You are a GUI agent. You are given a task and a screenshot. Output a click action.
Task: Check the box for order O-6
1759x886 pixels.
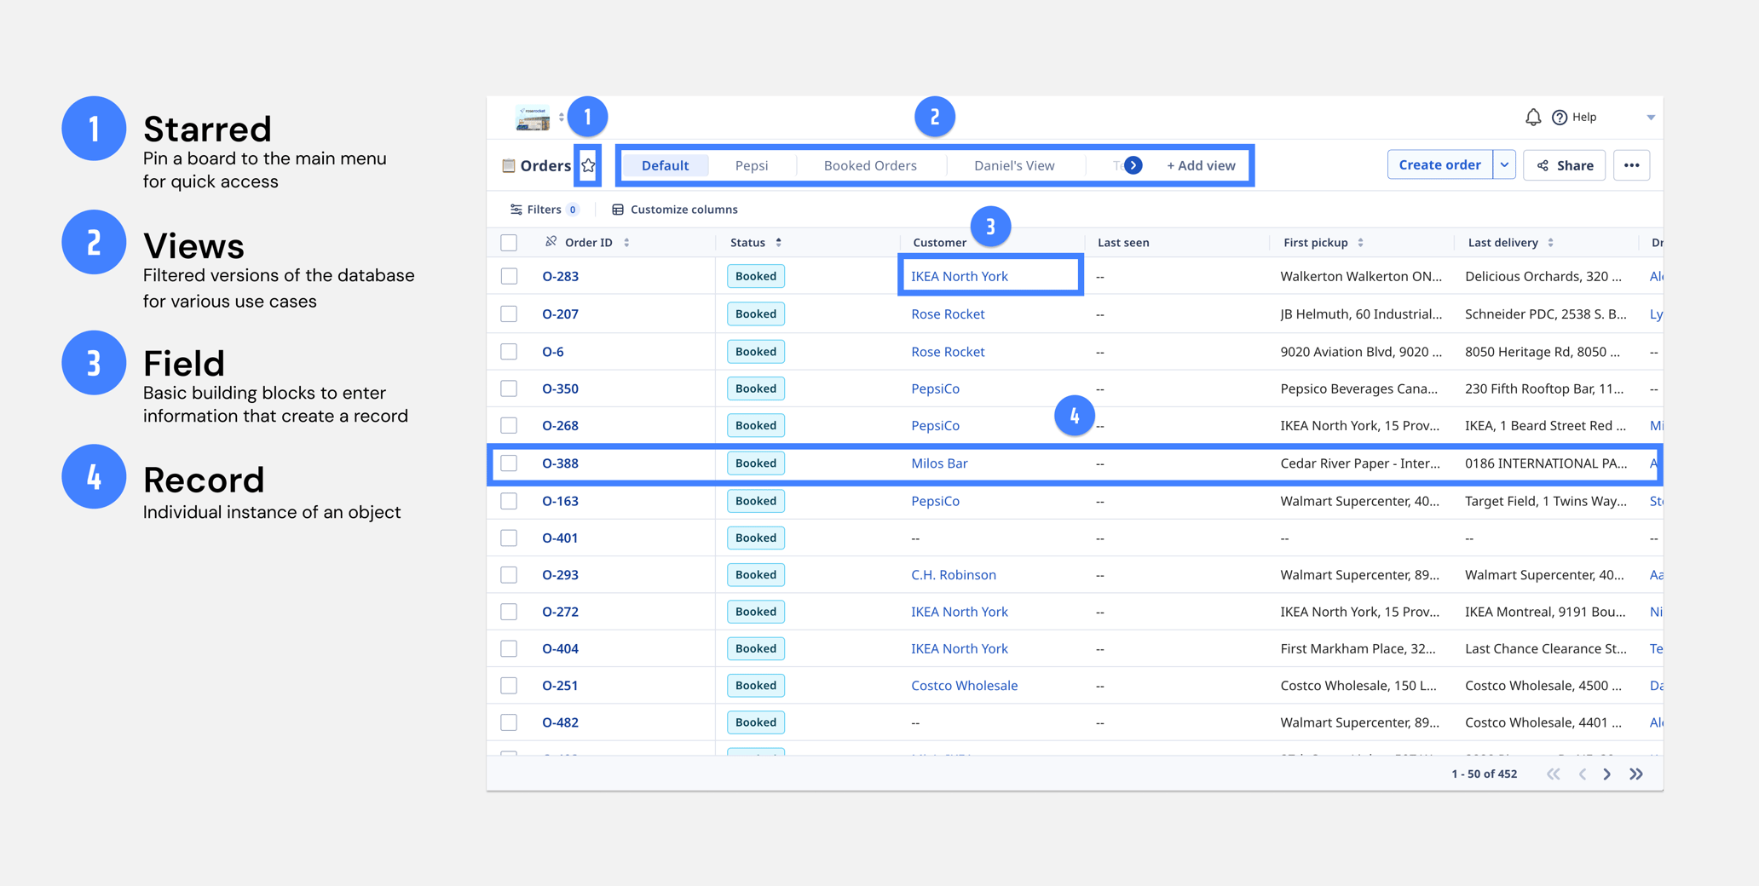click(x=509, y=351)
